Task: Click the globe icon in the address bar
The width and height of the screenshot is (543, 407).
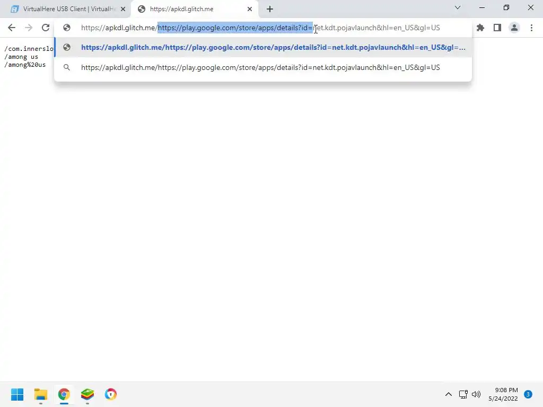Action: pyautogui.click(x=67, y=28)
